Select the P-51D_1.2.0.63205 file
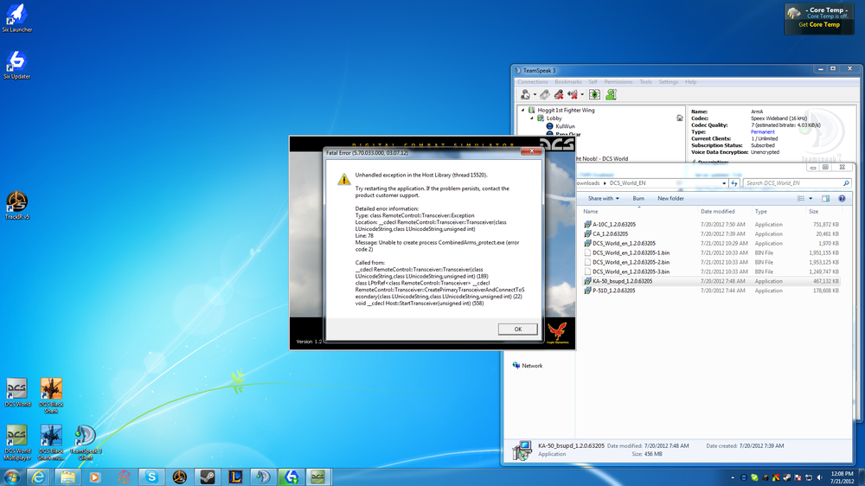 (x=613, y=291)
